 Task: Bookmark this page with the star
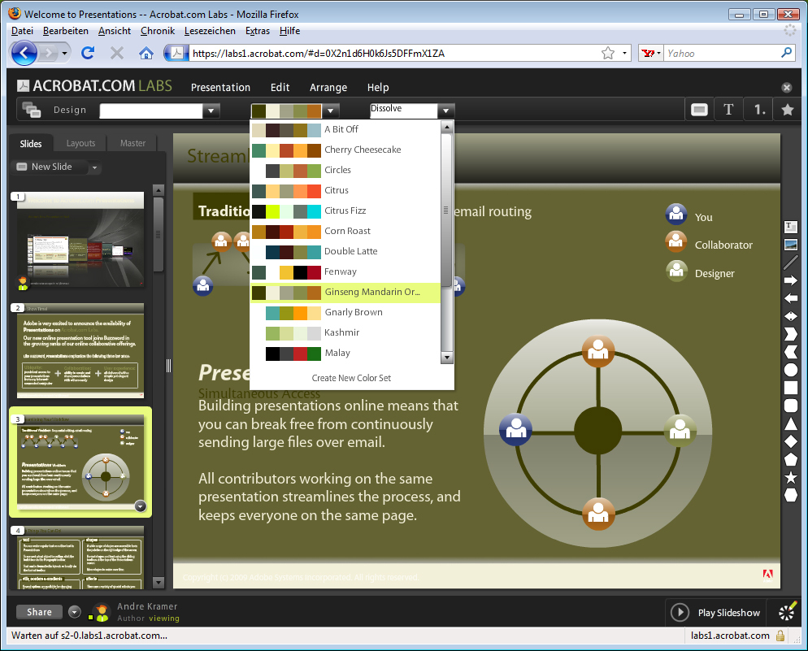pyautogui.click(x=608, y=53)
